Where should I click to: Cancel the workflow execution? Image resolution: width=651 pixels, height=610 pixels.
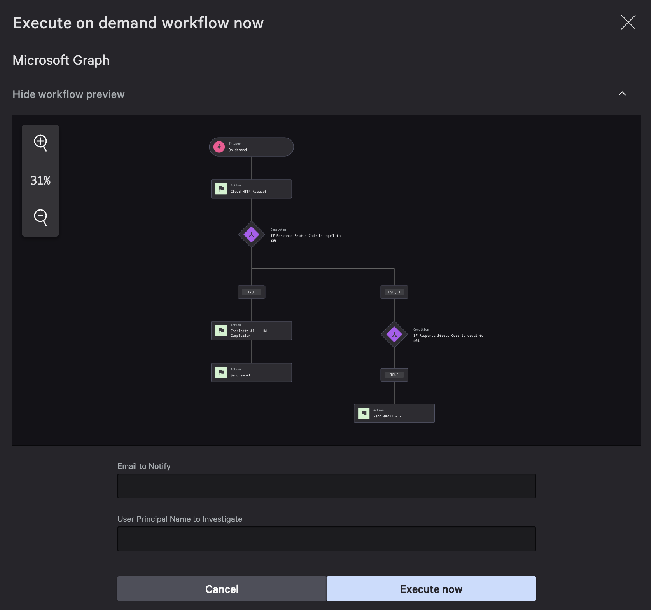(x=221, y=589)
